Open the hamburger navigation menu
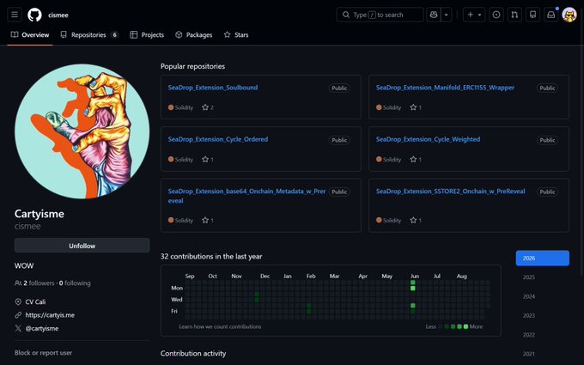584x365 pixels. click(15, 15)
